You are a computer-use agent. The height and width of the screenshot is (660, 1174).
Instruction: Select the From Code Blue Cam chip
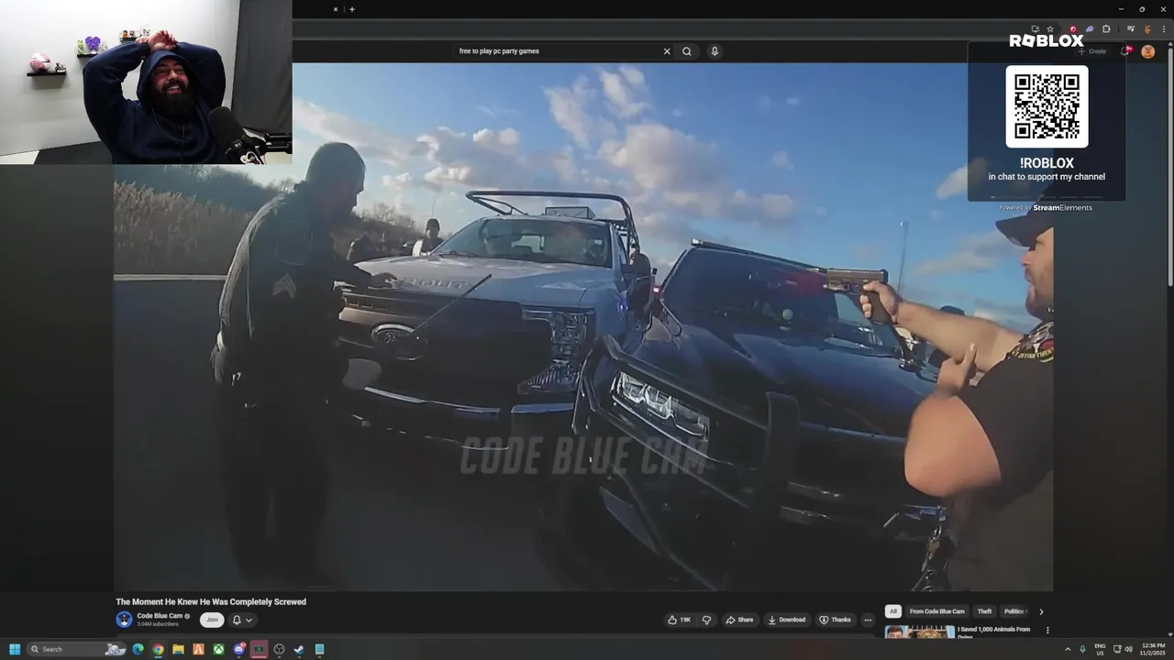coord(936,611)
